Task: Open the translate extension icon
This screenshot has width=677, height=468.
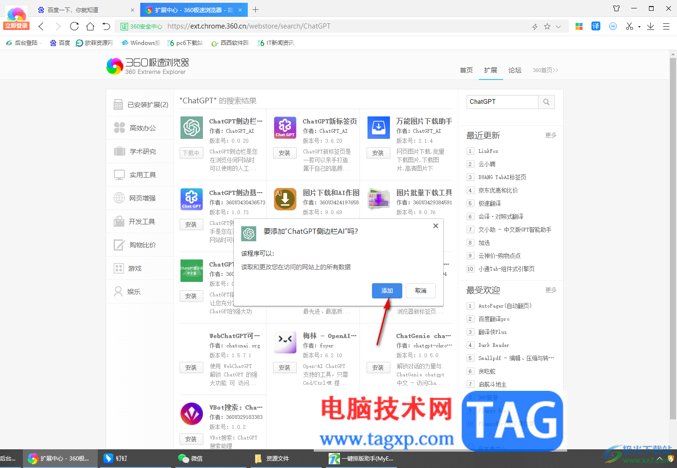Action: click(x=596, y=26)
